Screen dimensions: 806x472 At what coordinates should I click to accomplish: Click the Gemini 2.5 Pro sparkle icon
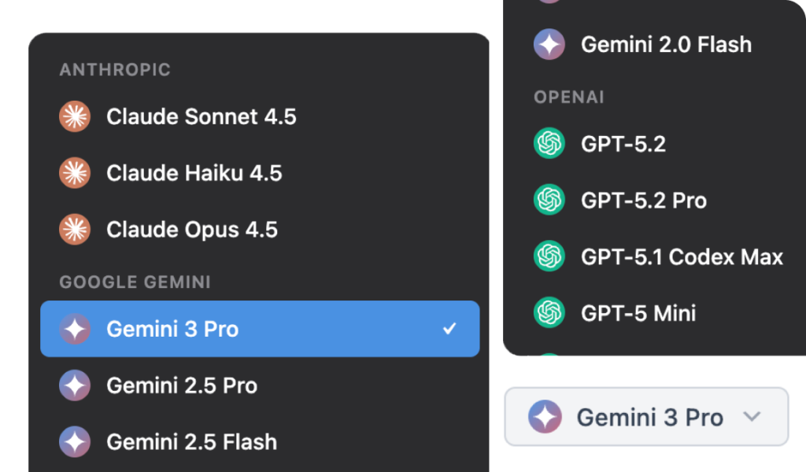click(75, 385)
